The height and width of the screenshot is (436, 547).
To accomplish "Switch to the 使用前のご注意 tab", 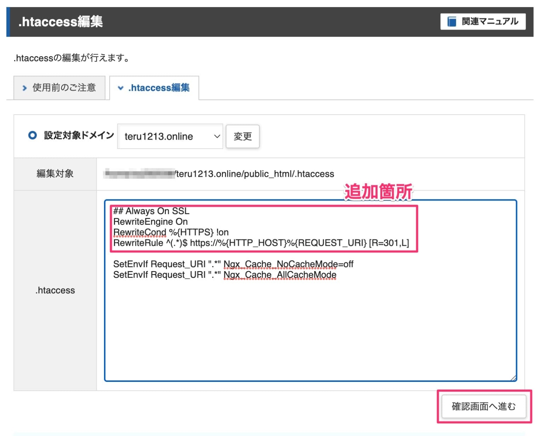I will pyautogui.click(x=59, y=88).
